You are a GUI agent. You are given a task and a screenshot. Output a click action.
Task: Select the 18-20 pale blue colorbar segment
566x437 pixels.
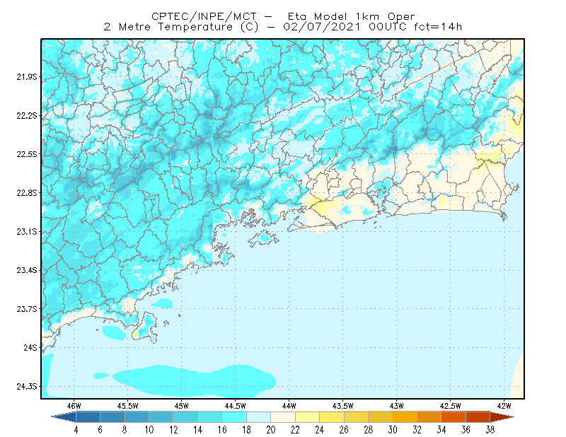(x=258, y=417)
